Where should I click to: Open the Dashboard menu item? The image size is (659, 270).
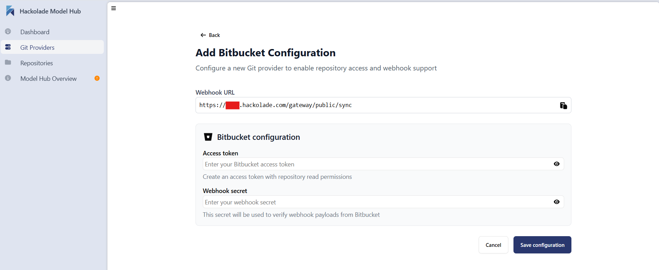[x=34, y=32]
